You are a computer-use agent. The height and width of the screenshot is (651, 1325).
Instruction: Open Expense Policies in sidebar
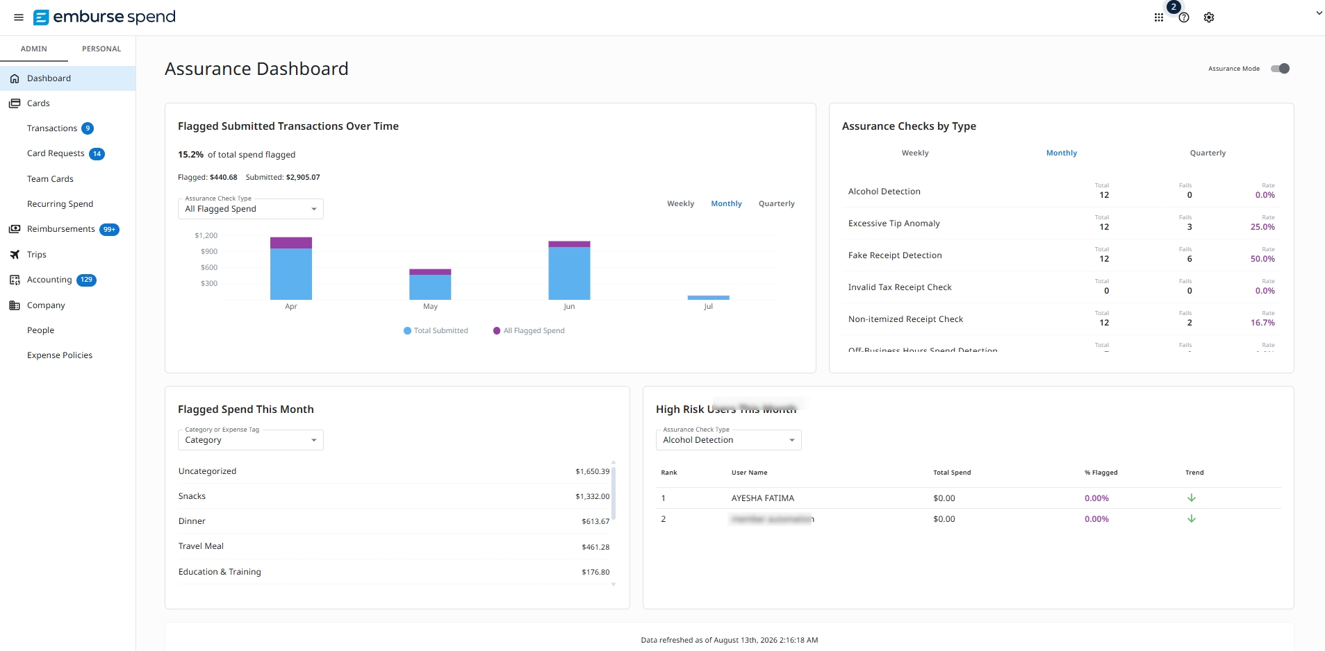click(x=60, y=355)
